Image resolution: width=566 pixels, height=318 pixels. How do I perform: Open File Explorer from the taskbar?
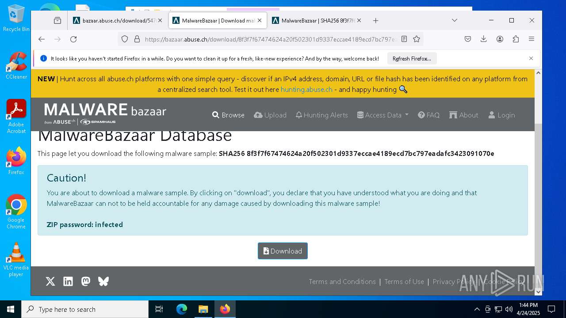click(203, 309)
